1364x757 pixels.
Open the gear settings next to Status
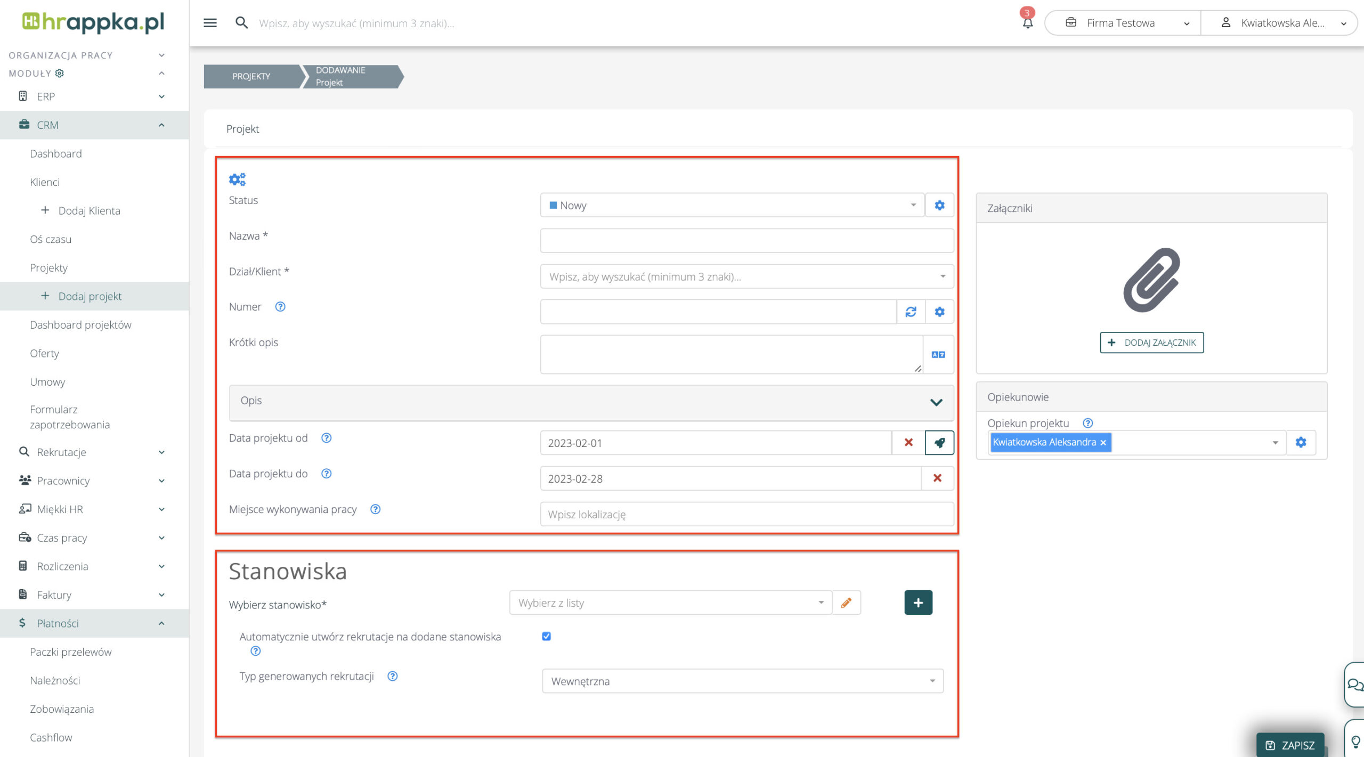point(939,205)
